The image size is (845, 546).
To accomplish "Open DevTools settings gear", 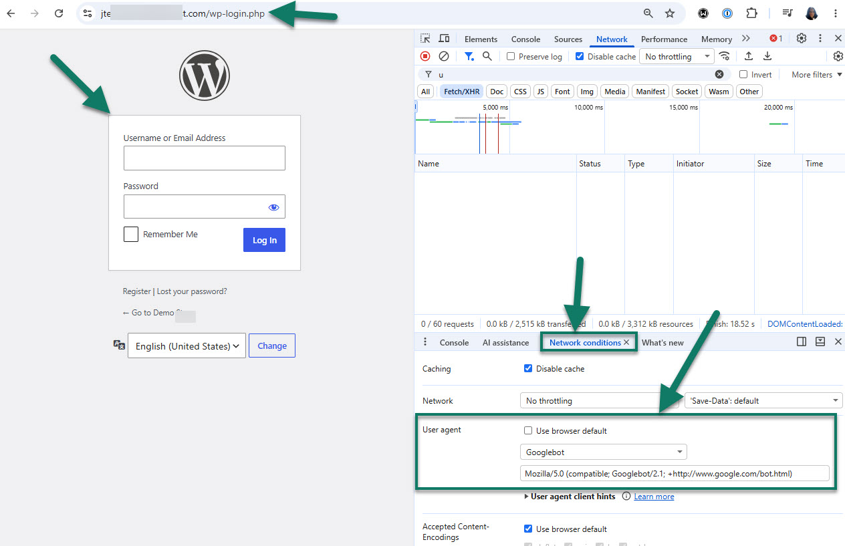I will [802, 39].
